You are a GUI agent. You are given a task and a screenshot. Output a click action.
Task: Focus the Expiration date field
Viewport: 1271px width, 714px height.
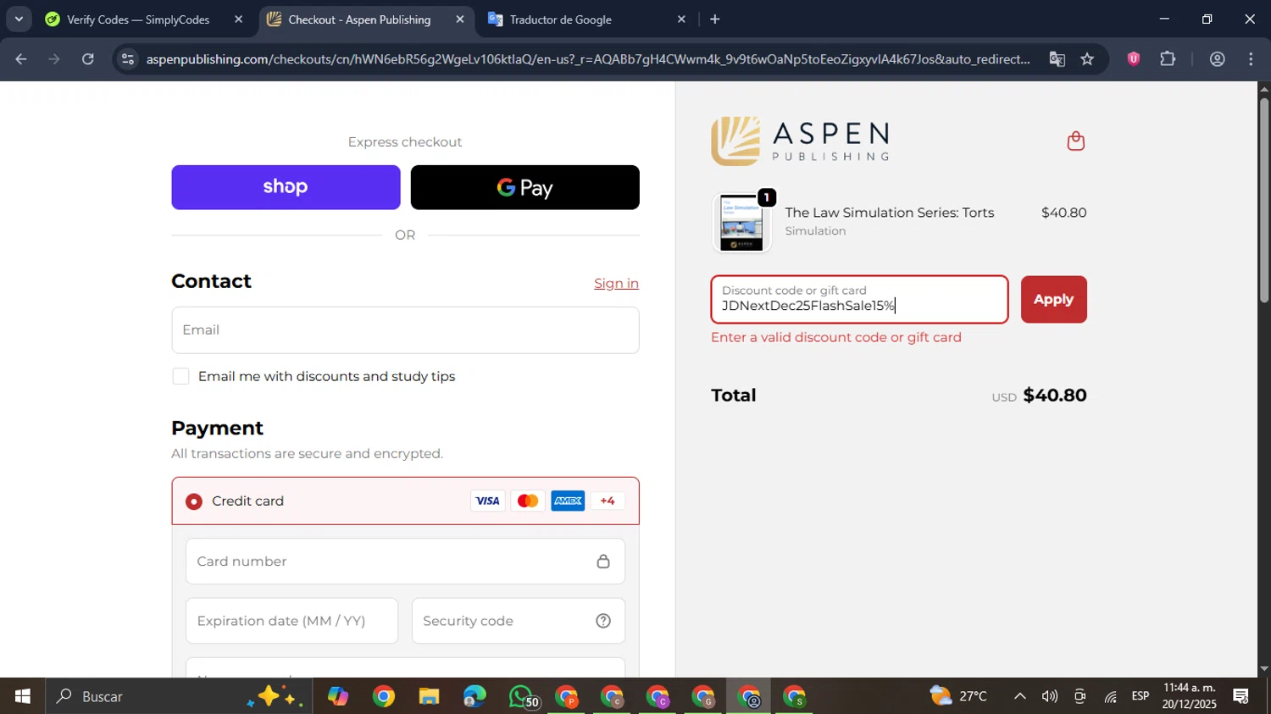point(291,621)
